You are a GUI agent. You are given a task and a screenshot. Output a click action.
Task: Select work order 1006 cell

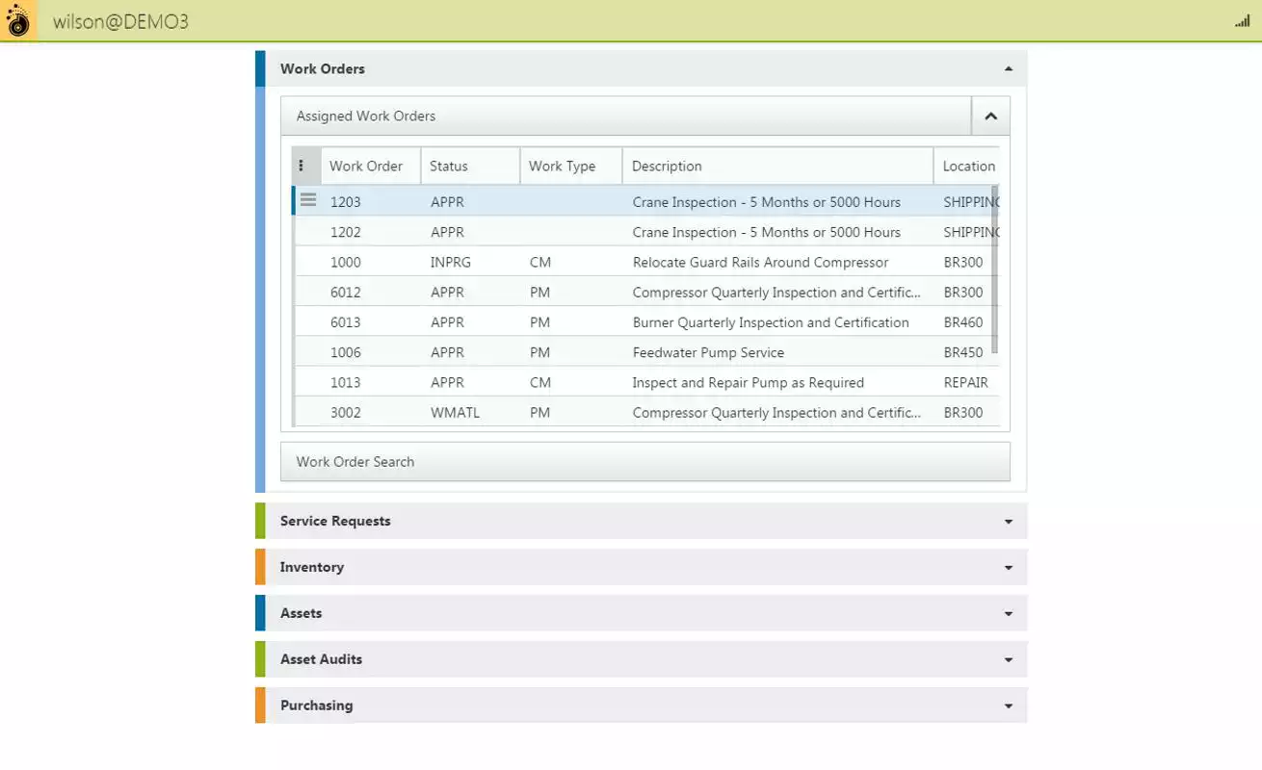(x=345, y=352)
